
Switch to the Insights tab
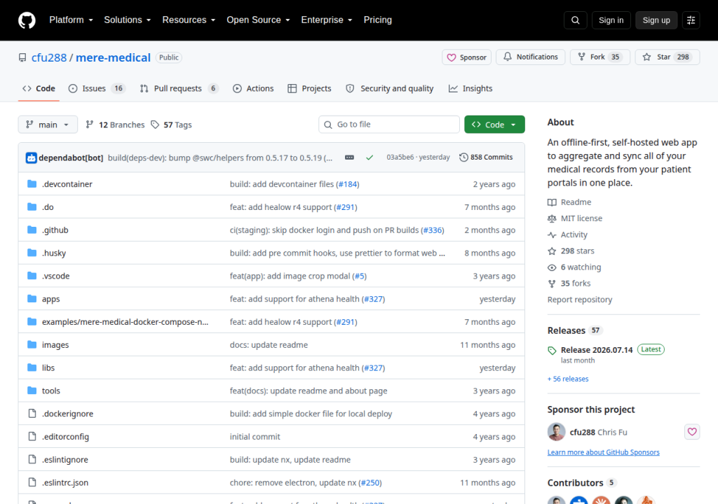[x=470, y=88]
